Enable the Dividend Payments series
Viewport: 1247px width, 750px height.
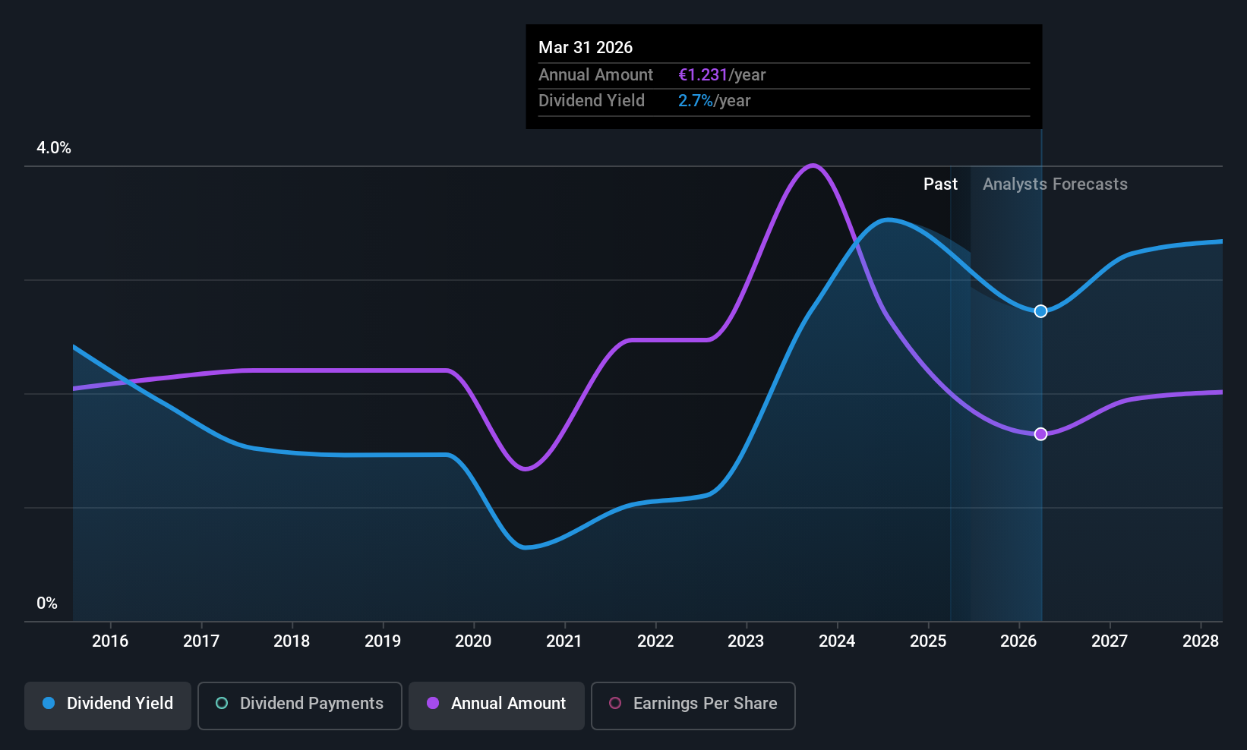click(x=300, y=706)
